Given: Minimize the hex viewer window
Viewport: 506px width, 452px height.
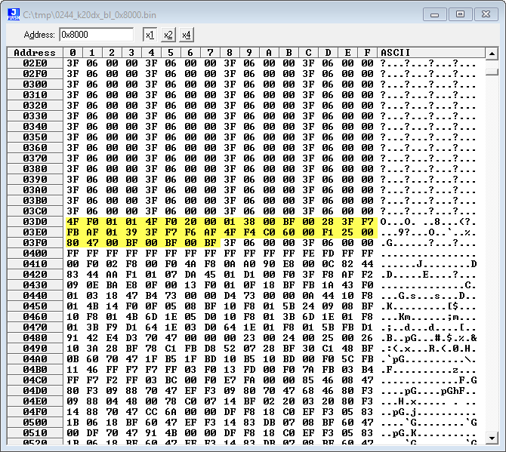Looking at the screenshot, I should click(435, 14).
